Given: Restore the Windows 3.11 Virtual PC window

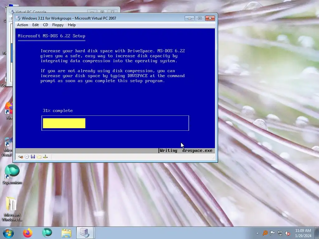Looking at the screenshot, I should [x=200, y=18].
